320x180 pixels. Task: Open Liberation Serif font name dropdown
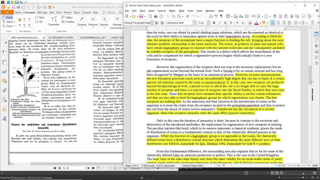tap(194, 23)
